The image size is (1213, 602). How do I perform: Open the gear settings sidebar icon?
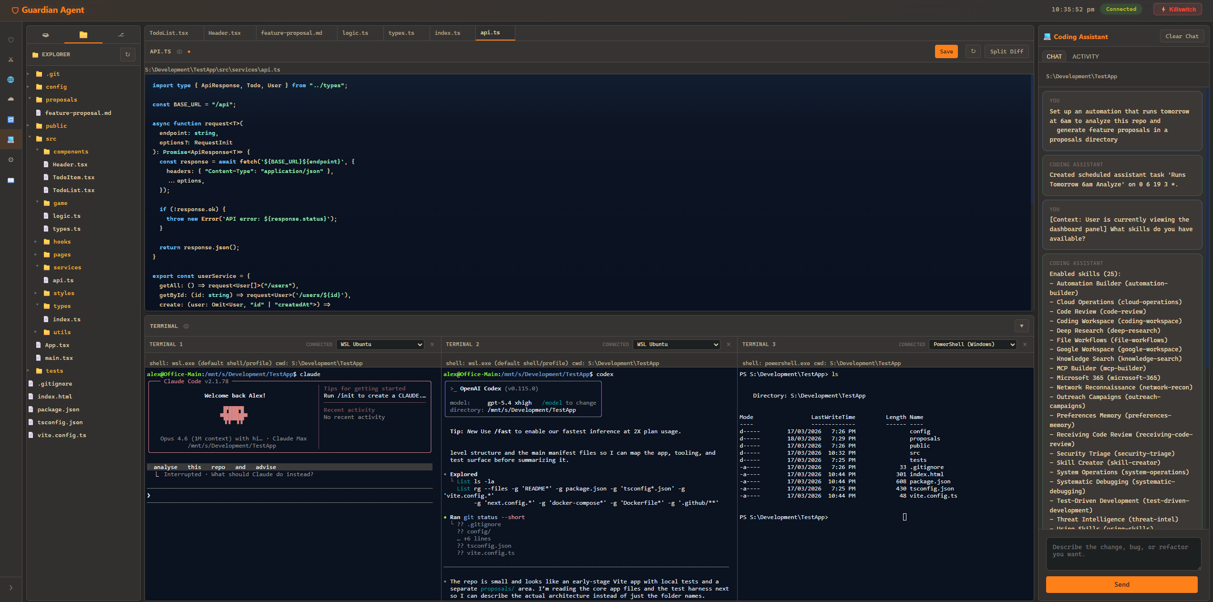coord(11,160)
